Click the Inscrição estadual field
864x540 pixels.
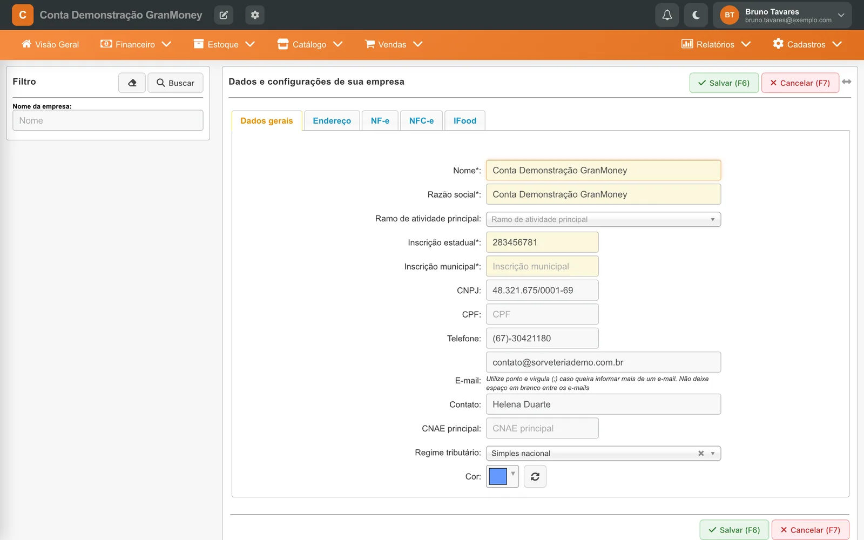pyautogui.click(x=542, y=242)
